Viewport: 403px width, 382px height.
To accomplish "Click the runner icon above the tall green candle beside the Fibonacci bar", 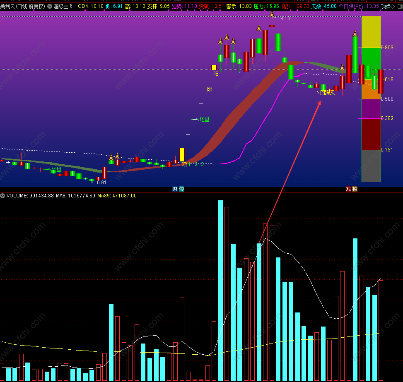I will (355, 34).
